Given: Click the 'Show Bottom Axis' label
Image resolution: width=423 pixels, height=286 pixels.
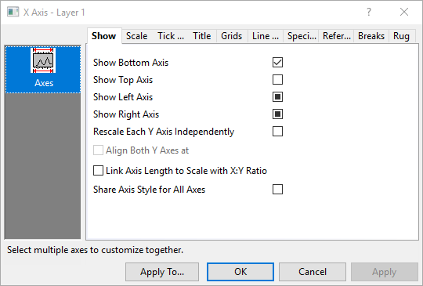Looking at the screenshot, I should [131, 63].
